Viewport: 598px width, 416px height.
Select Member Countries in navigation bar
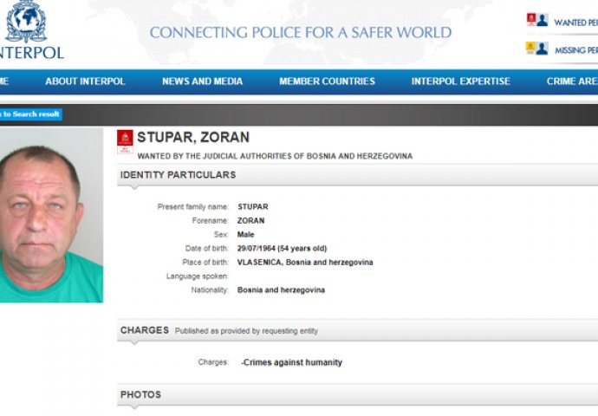coord(327,81)
